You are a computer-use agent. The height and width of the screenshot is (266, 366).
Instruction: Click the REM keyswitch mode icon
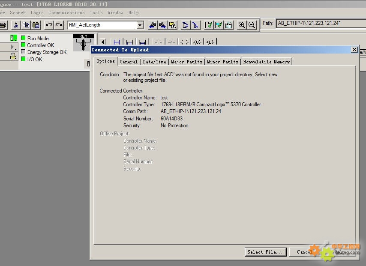(83, 43)
